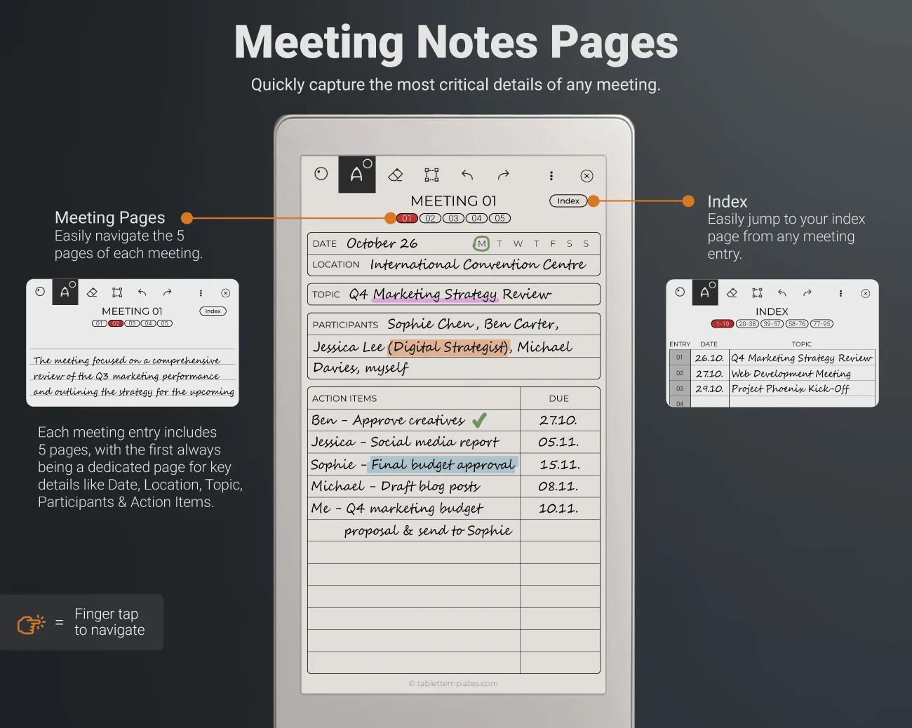
Task: Select the W weekday in the date row
Action: [x=518, y=244]
